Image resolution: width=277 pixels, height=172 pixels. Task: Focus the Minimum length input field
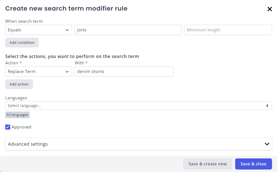[228, 30]
